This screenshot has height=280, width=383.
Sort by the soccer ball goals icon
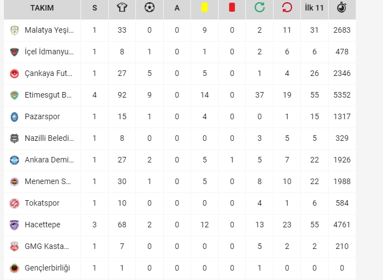pos(149,8)
